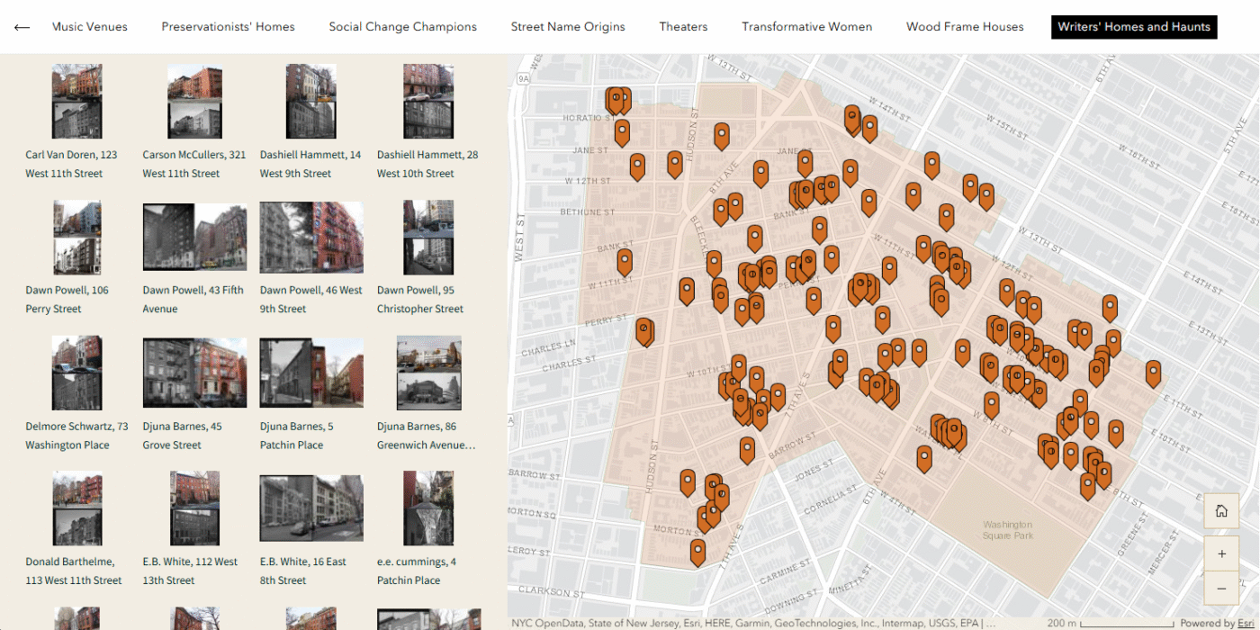Open e.e. cummings, 4 Patchin Place photo

[428, 508]
